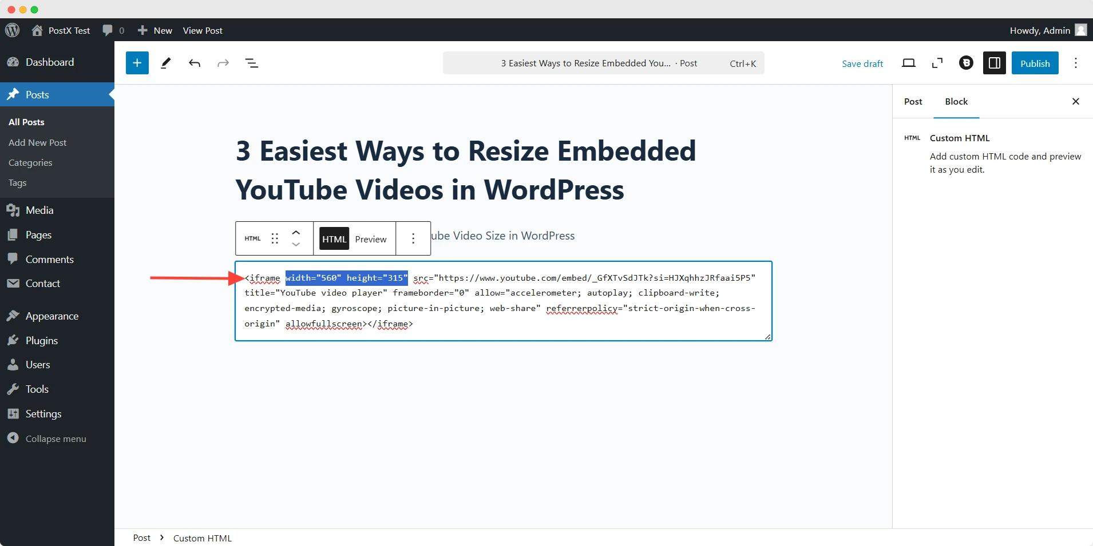The height and width of the screenshot is (546, 1093).
Task: Open Settings sidebar menu
Action: (x=57, y=413)
